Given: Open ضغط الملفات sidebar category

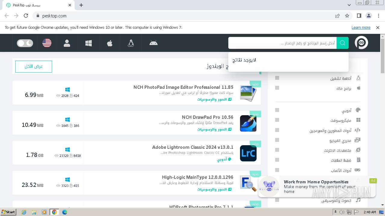Looking at the screenshot, I should 341,160.
